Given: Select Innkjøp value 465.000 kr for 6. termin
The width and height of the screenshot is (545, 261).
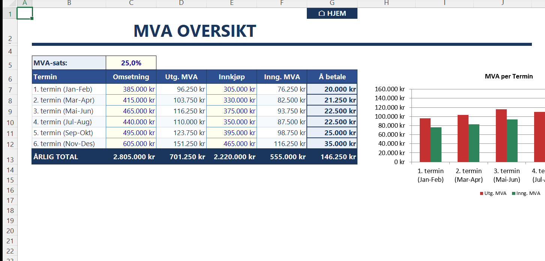Looking at the screenshot, I should [x=231, y=144].
